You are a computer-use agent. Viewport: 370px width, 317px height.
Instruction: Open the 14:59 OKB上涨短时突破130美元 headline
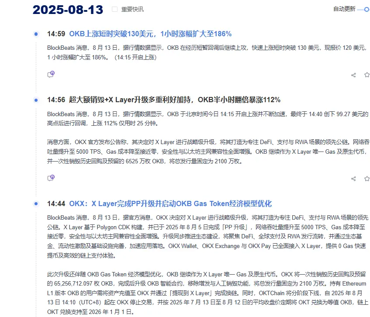[x=150, y=34]
